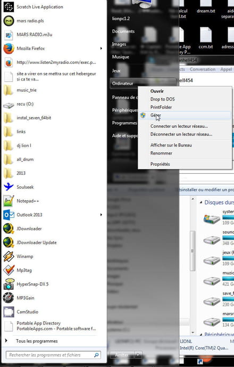
Task: Click the Rechercher les programmes et fichiers field
Action: pos(53,355)
